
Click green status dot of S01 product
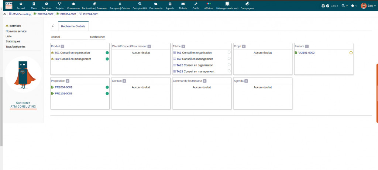click(x=107, y=53)
